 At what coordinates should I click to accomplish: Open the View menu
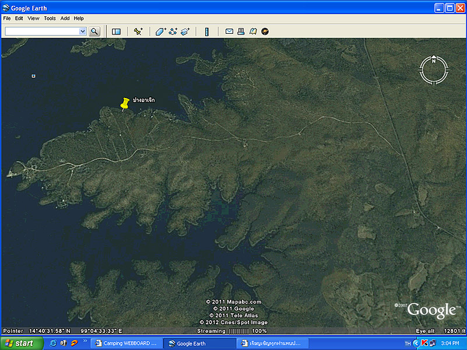[33, 19]
